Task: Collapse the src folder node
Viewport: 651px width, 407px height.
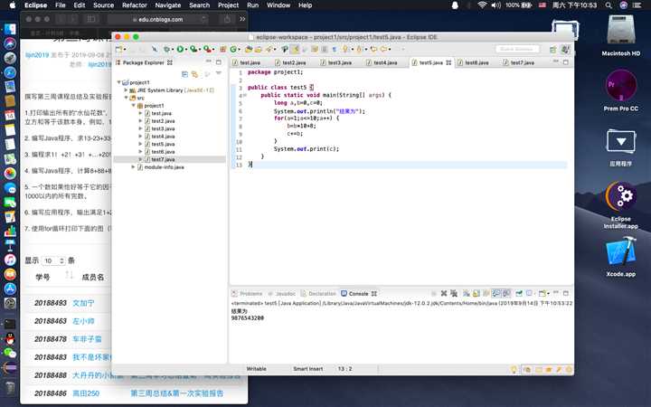Action: [x=126, y=98]
